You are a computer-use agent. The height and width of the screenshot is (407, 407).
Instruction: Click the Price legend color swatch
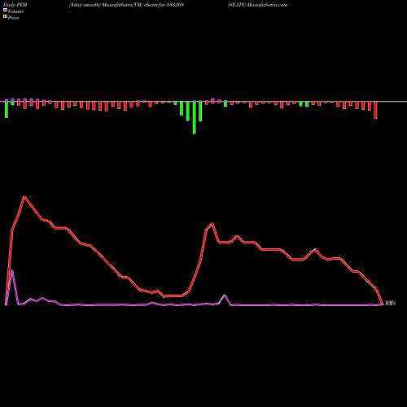(x=5, y=17)
